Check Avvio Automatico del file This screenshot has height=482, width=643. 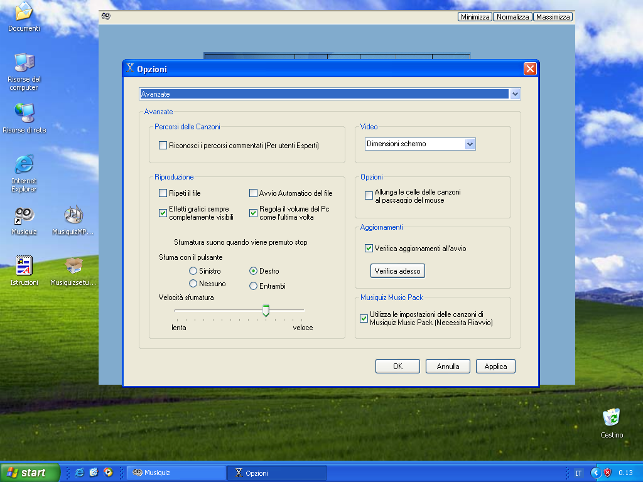(254, 193)
